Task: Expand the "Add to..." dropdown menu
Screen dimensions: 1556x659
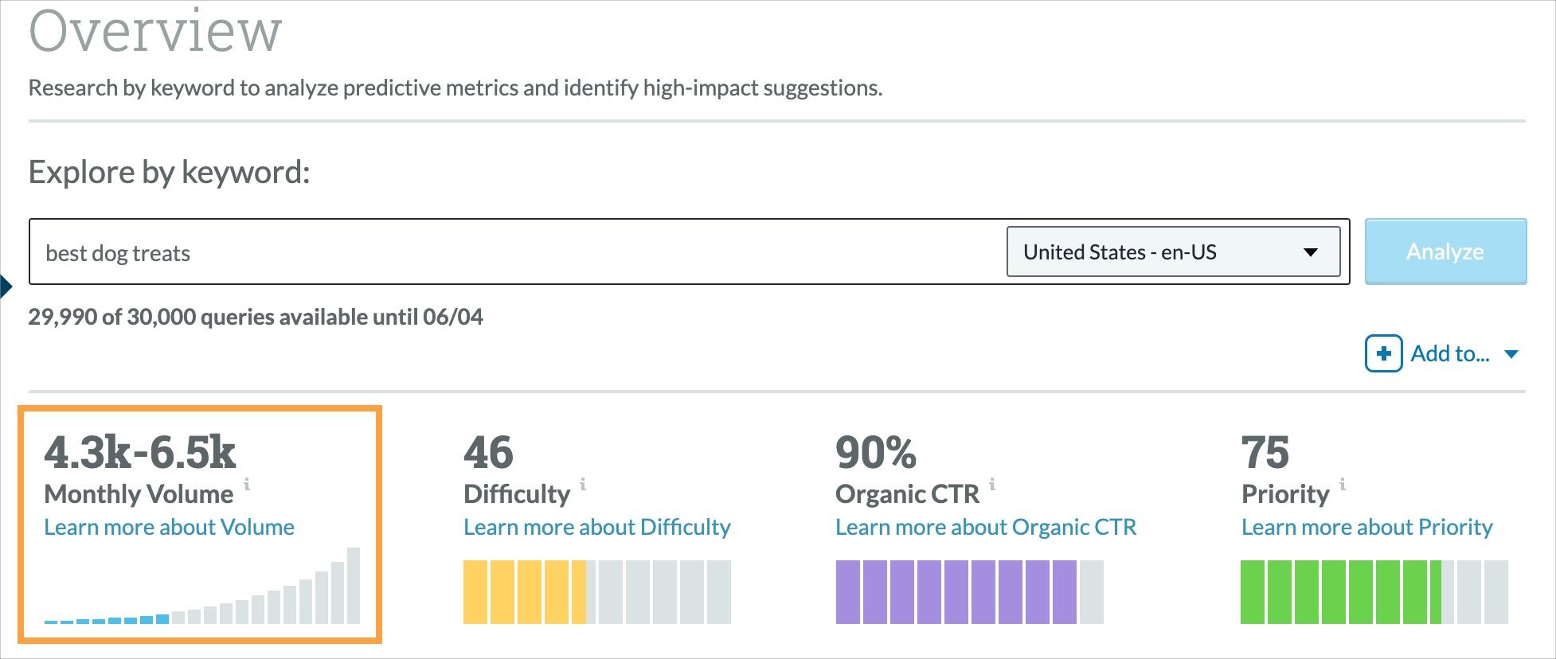Action: [x=1451, y=353]
